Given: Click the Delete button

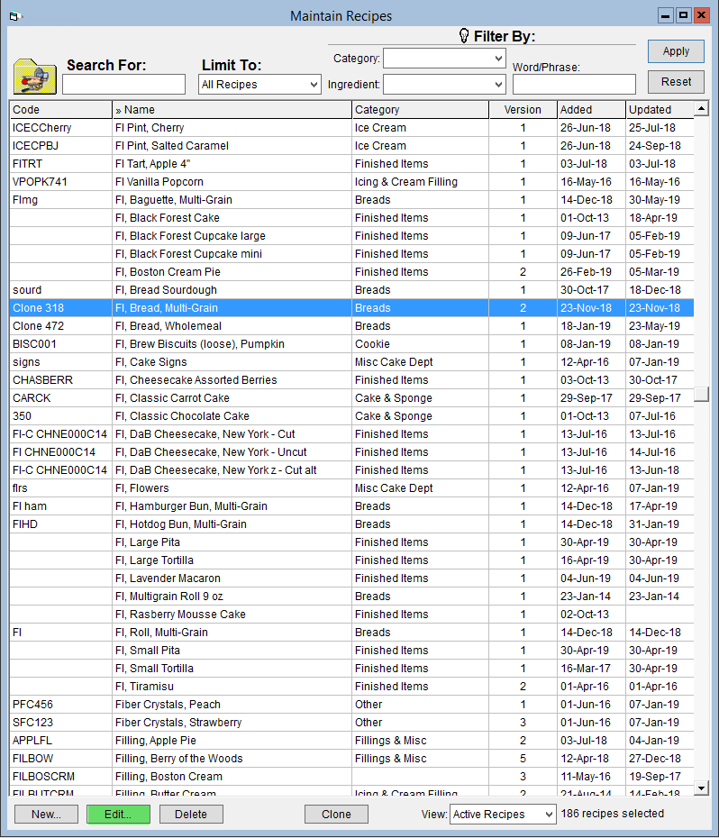Looking at the screenshot, I should click(x=191, y=814).
